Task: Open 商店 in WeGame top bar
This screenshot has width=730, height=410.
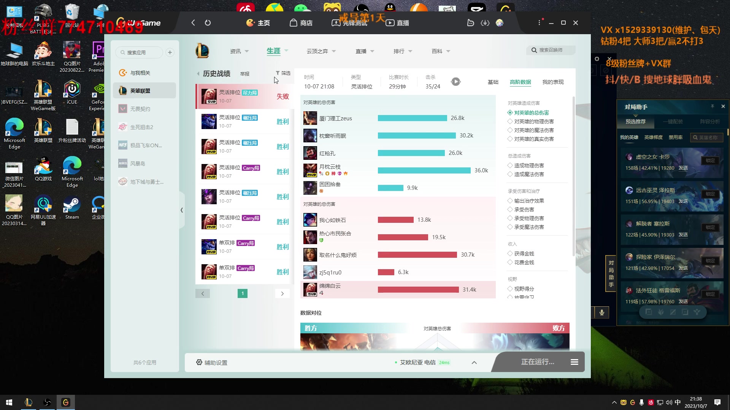Action: click(x=301, y=23)
